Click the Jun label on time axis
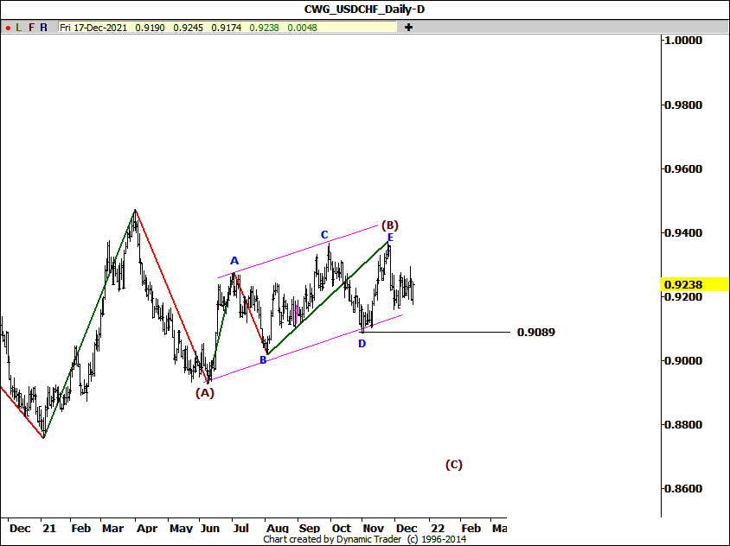The width and height of the screenshot is (730, 546). click(210, 529)
